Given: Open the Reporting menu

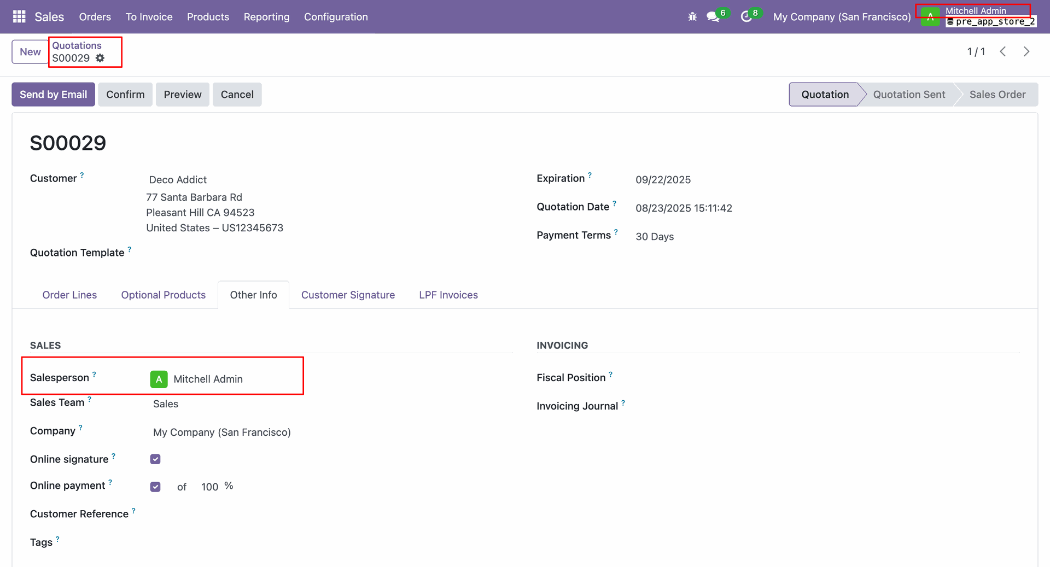Looking at the screenshot, I should (x=266, y=17).
